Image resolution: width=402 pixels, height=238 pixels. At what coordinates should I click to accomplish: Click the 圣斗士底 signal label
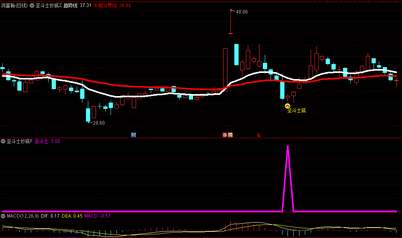click(297, 111)
